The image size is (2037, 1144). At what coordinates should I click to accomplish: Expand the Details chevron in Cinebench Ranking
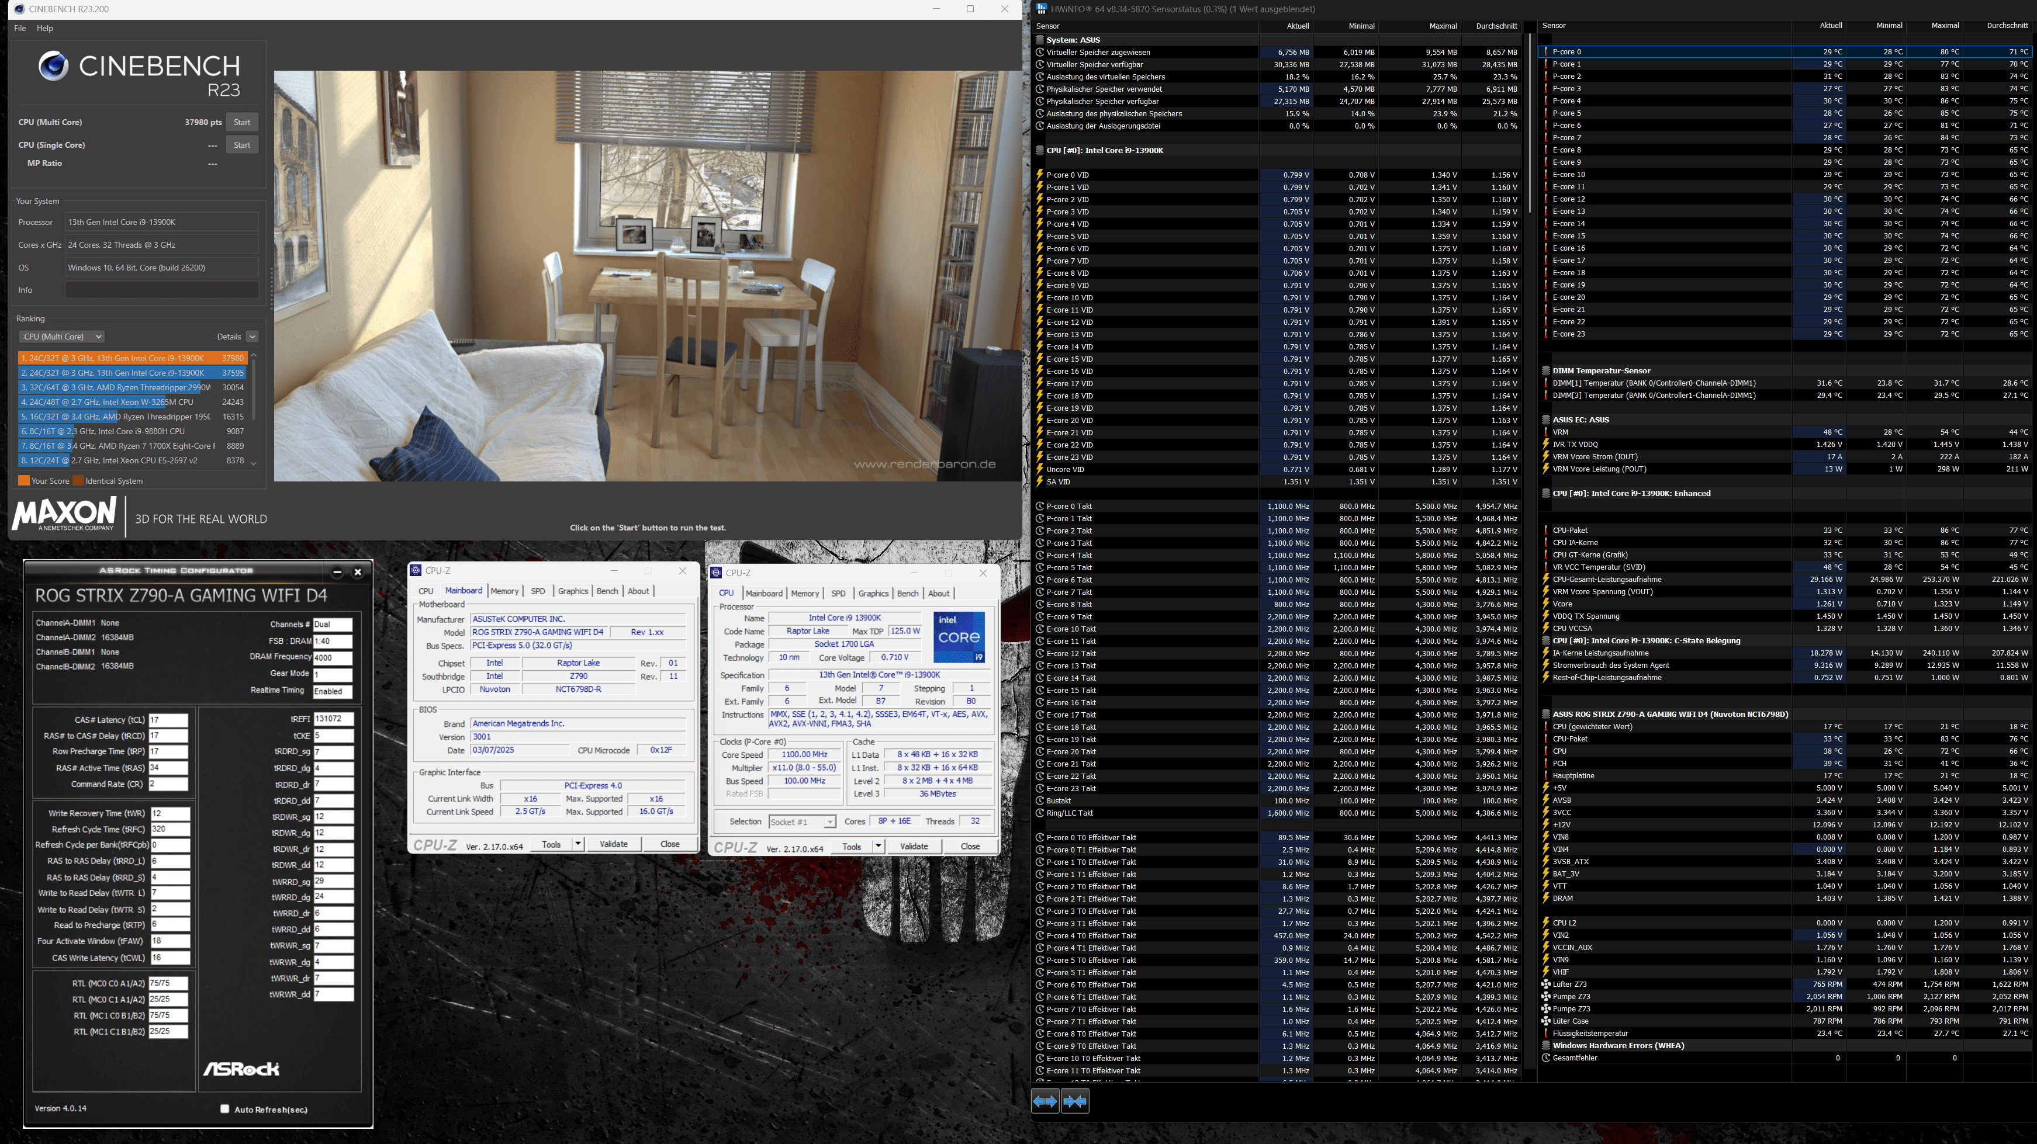(x=253, y=337)
